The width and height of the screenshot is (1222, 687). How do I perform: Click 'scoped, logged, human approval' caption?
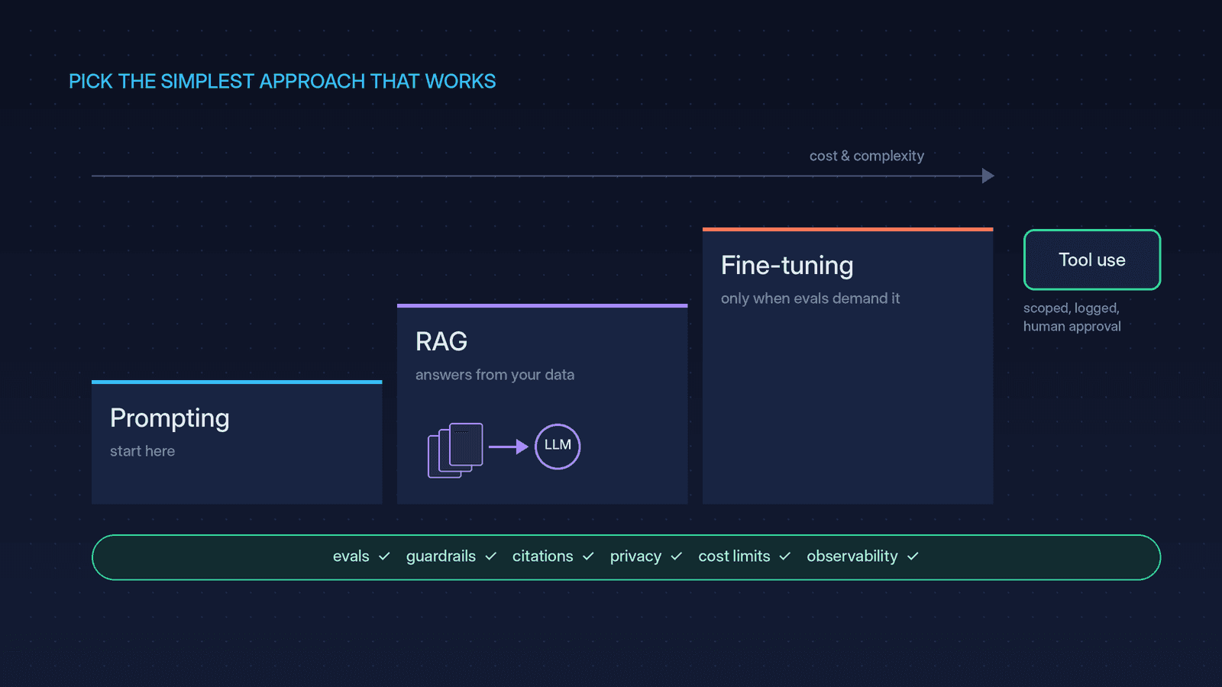coord(1072,317)
